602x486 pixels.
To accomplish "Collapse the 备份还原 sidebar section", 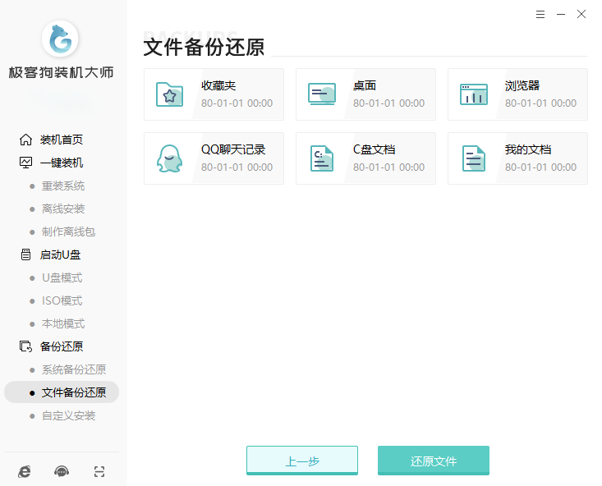I will 61,346.
